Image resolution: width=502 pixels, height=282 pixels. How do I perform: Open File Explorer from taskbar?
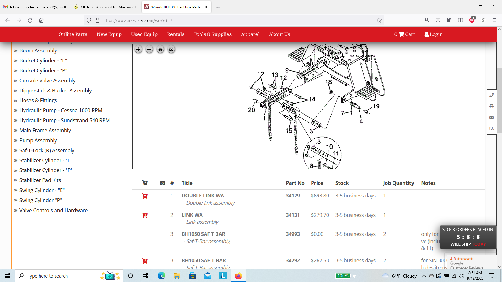[177, 276]
